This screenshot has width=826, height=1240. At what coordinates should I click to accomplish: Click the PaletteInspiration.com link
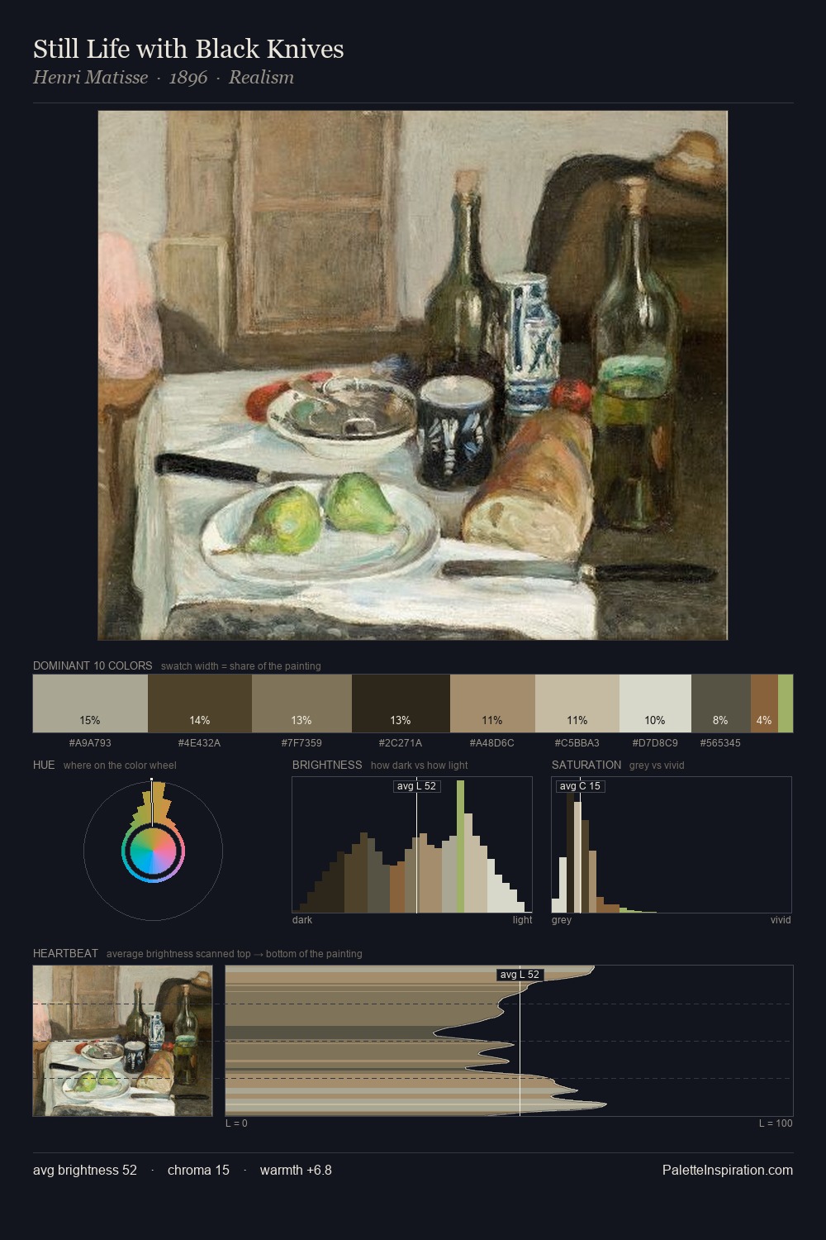tap(728, 1170)
